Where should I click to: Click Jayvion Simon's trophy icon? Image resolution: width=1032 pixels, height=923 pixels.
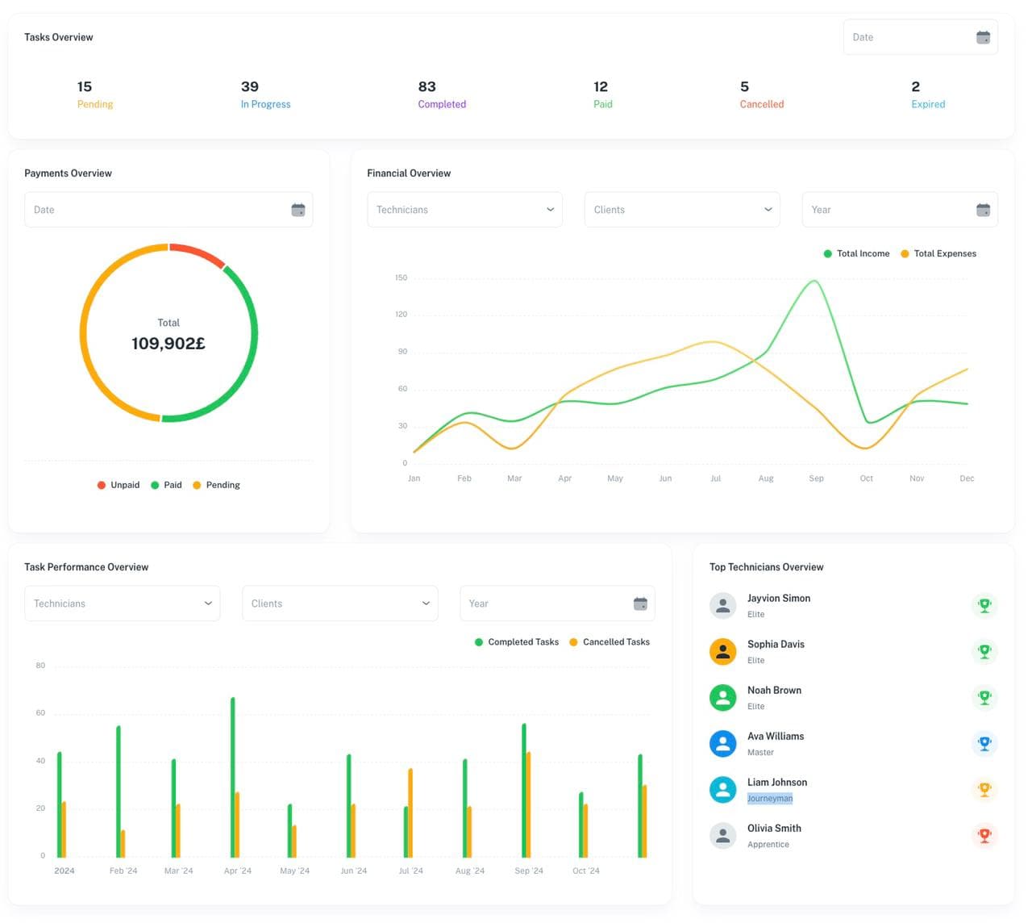(984, 605)
